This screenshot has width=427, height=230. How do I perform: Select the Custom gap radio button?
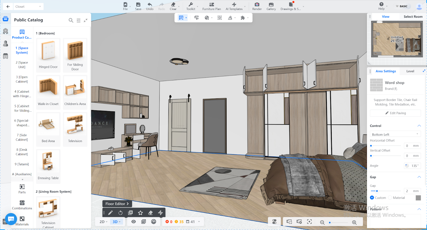click(x=372, y=198)
